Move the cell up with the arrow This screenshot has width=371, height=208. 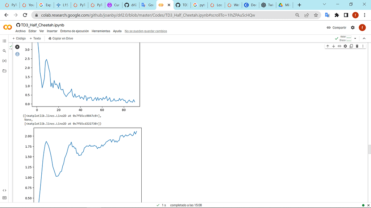[x=328, y=46]
